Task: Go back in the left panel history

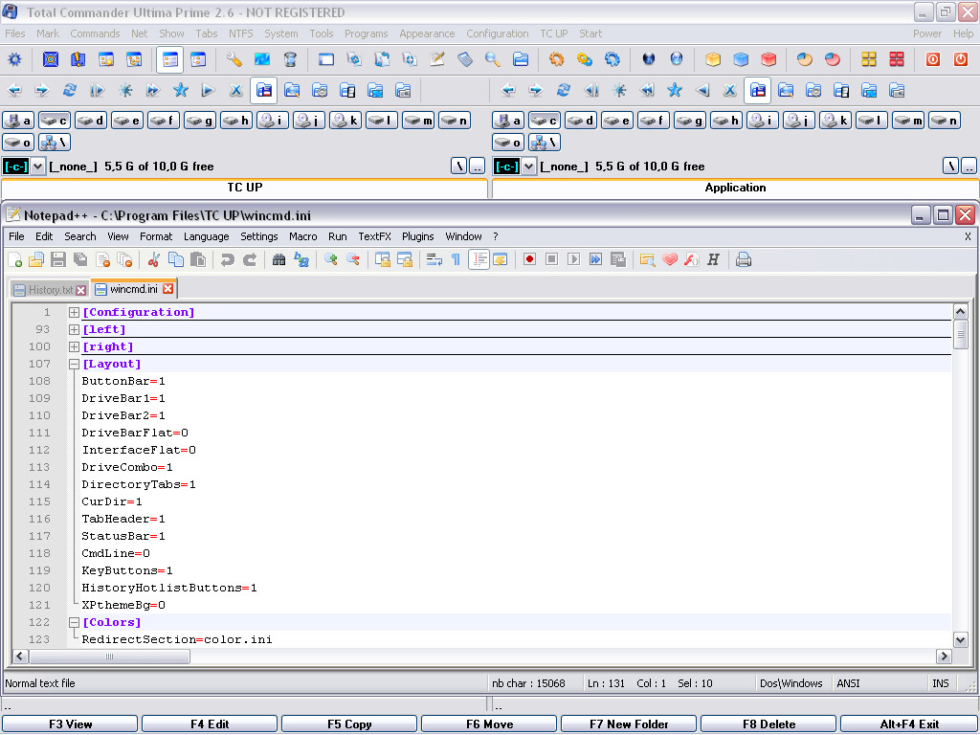Action: tap(14, 91)
